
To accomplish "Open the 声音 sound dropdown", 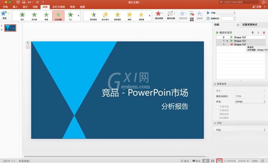I will coord(250,102).
